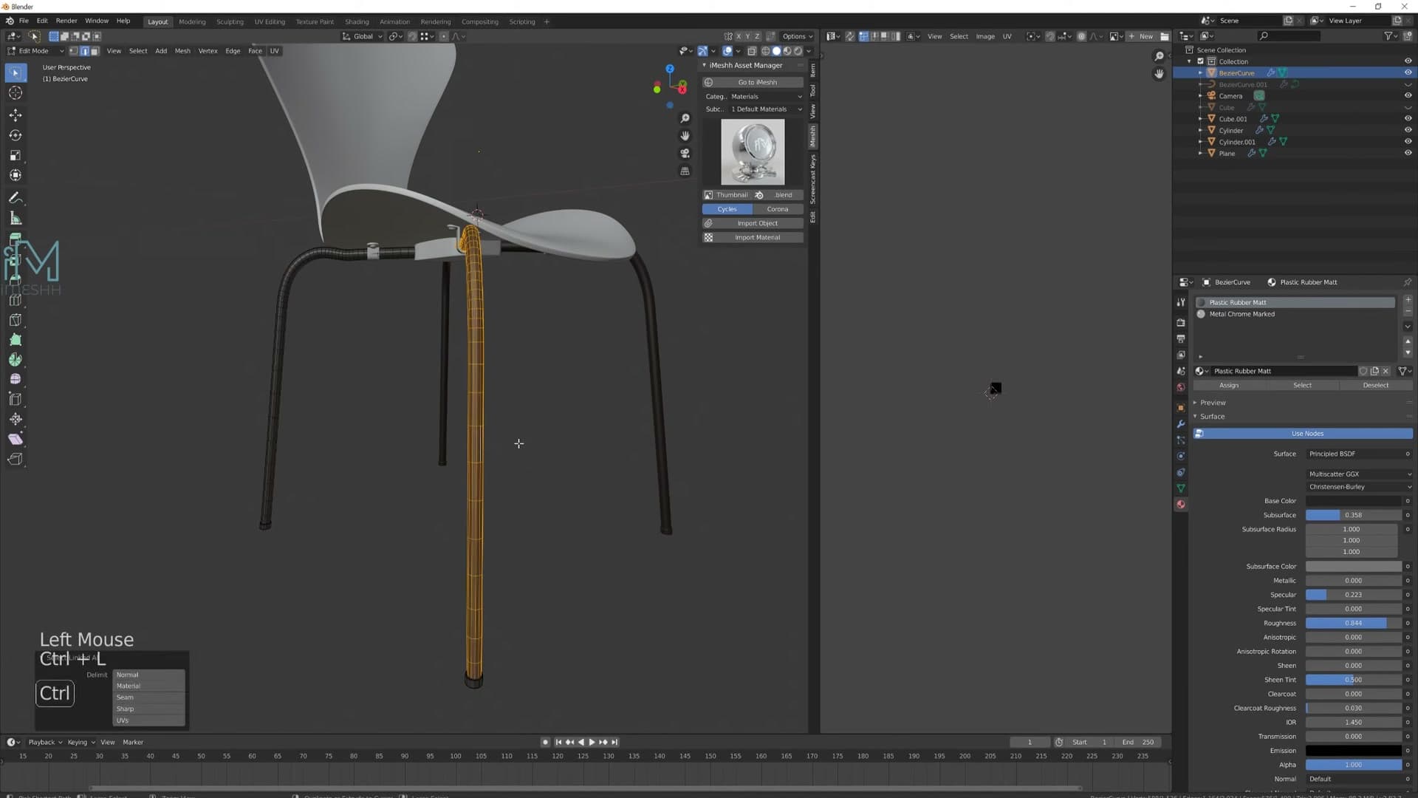This screenshot has width=1418, height=798.
Task: Add a new material slot plus icon
Action: tap(1408, 300)
